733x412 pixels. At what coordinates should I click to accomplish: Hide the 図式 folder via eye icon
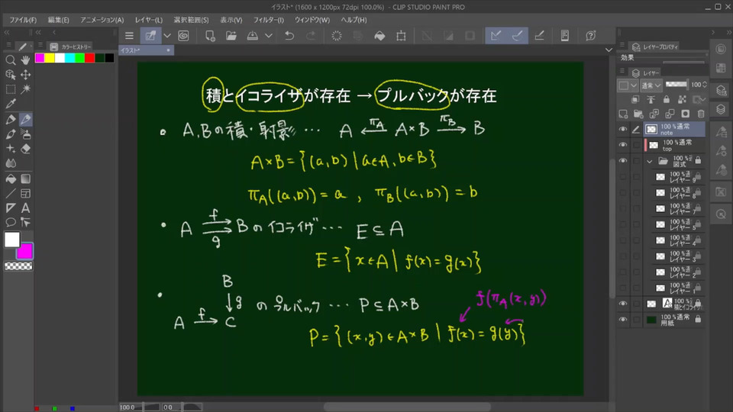(623, 161)
